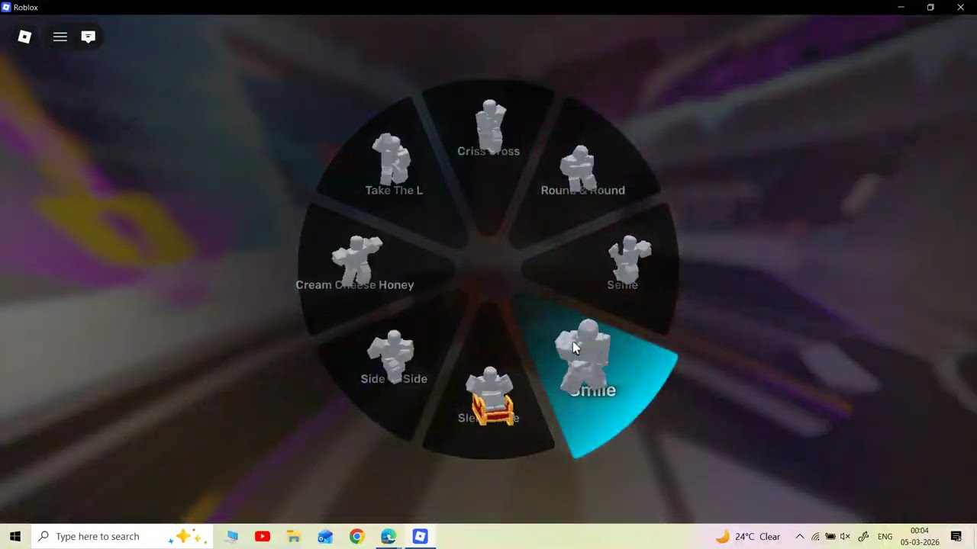977x549 pixels.
Task: Open the network settings tray icon
Action: tap(815, 536)
